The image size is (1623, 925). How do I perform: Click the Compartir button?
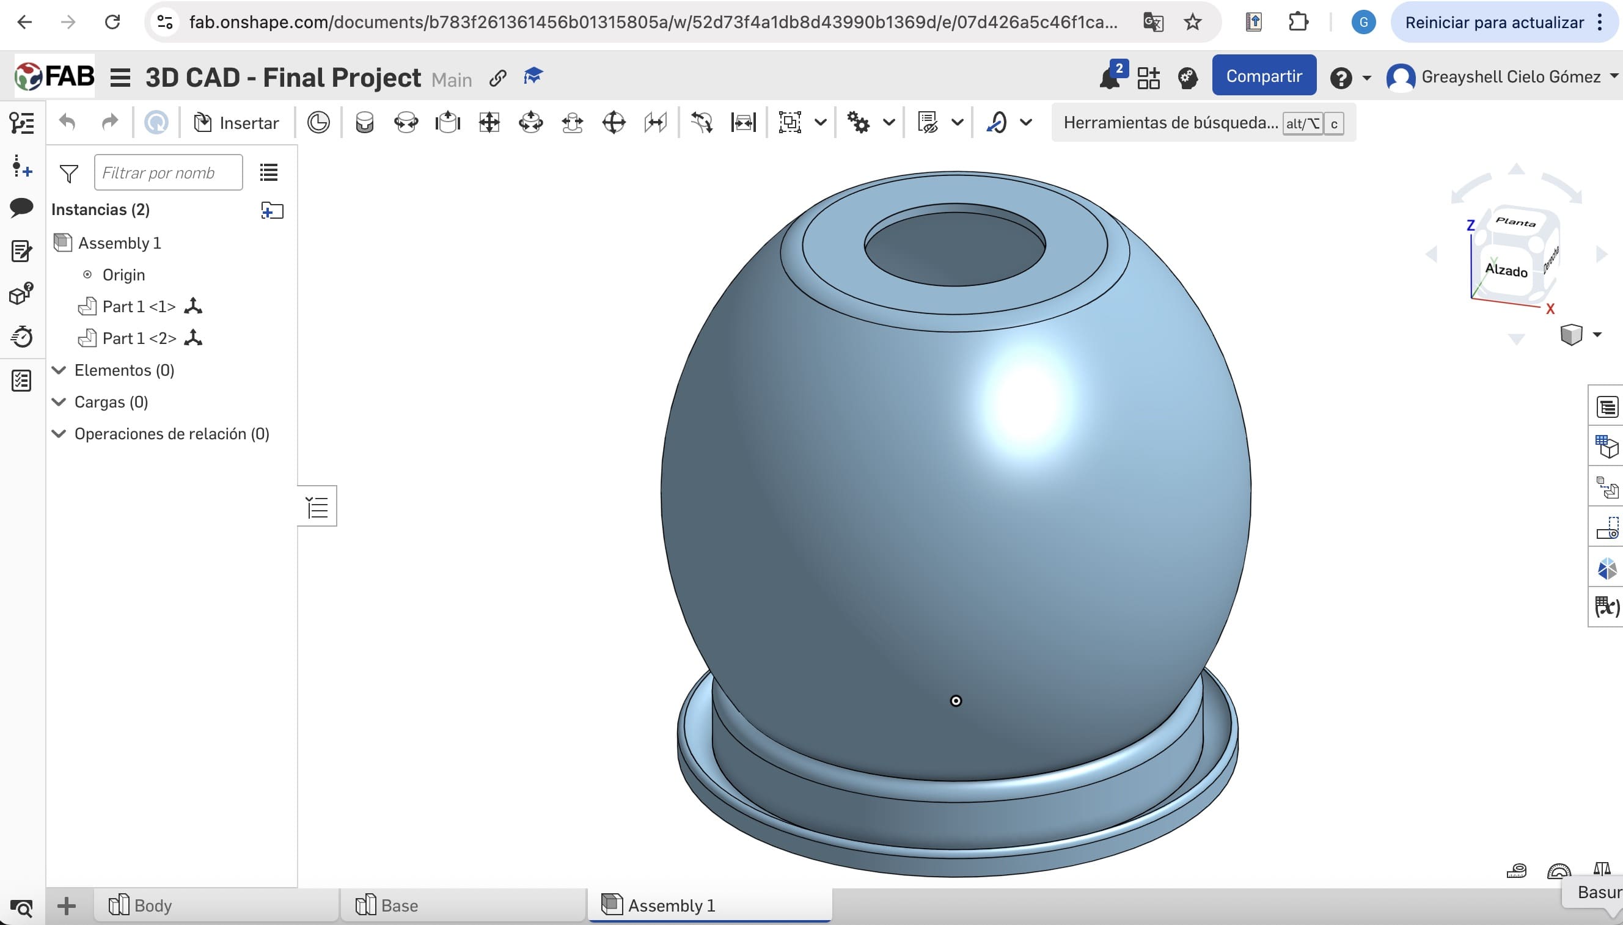click(x=1264, y=76)
